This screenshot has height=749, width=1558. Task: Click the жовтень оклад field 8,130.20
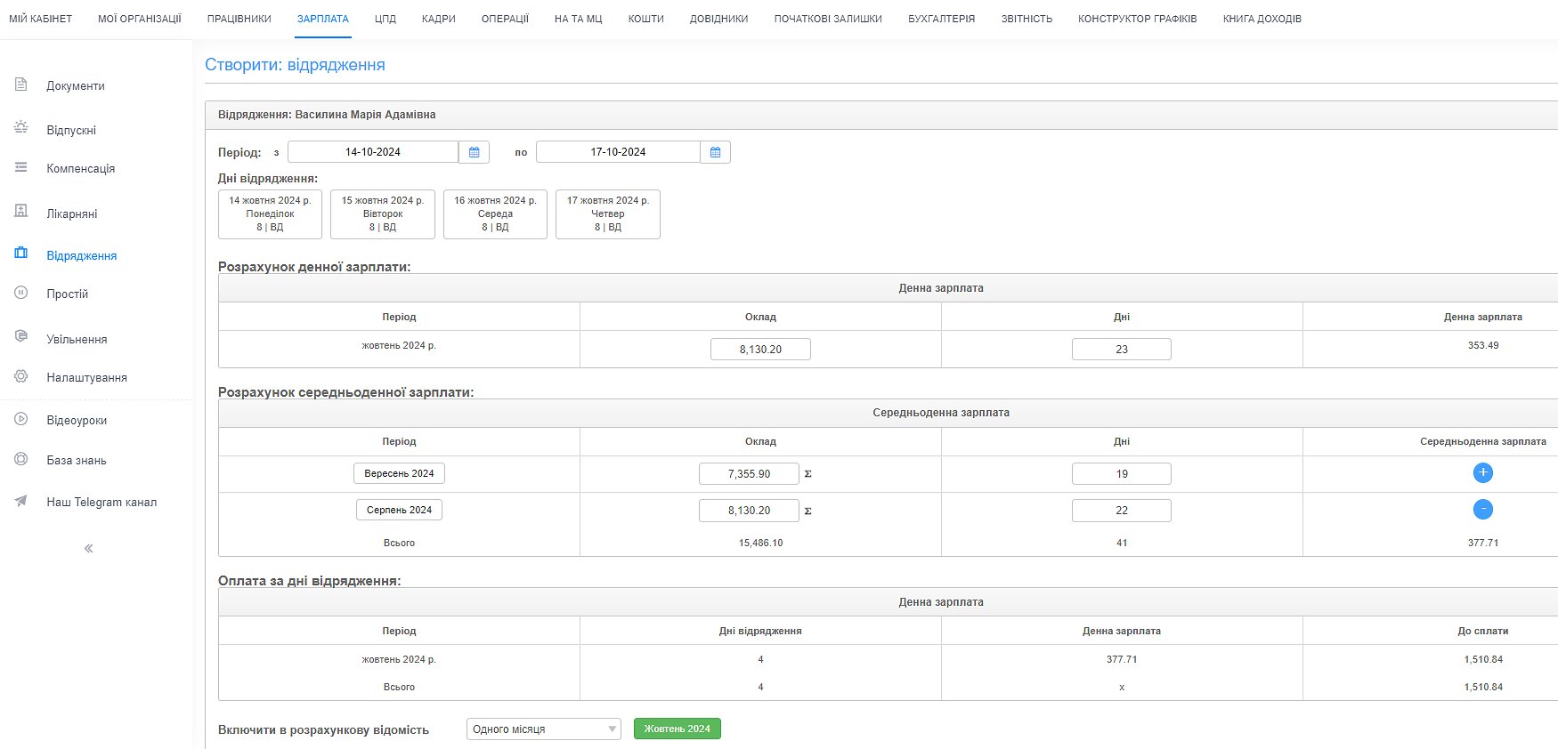click(760, 349)
